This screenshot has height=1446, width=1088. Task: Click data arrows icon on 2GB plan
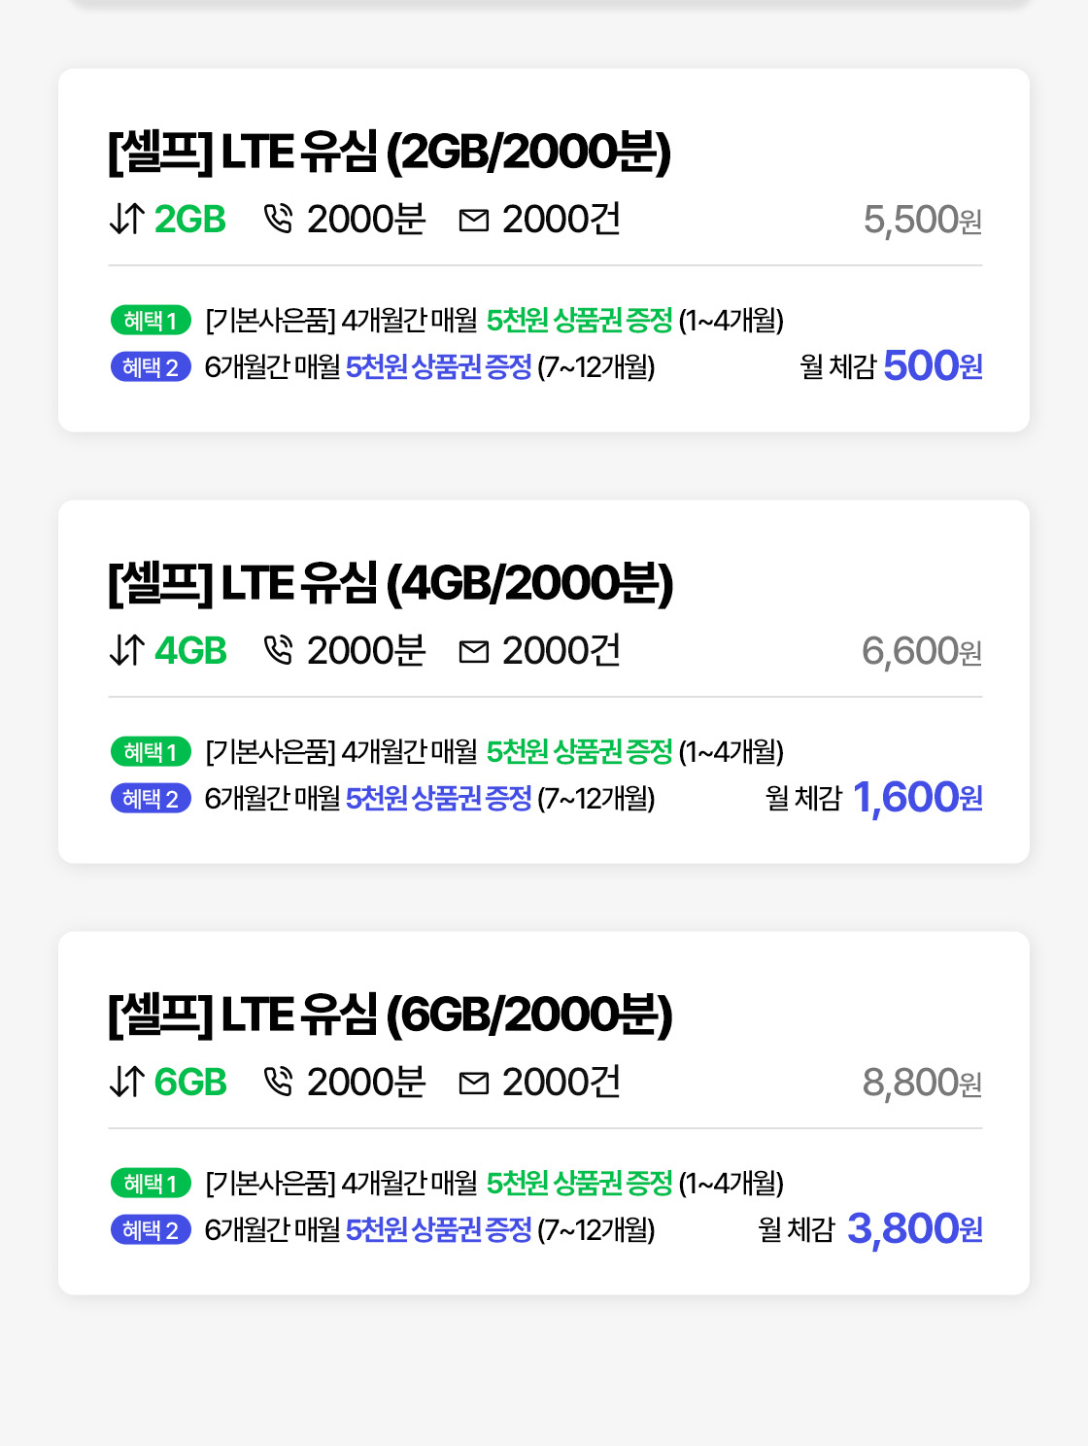pyautogui.click(x=127, y=220)
